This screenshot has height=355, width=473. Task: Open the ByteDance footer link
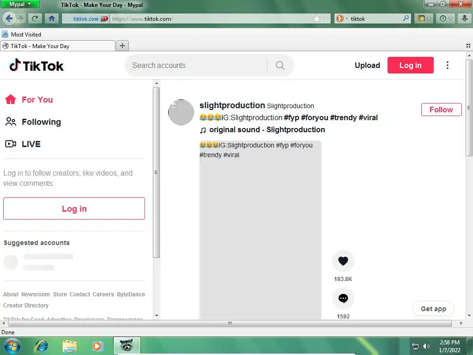131,294
